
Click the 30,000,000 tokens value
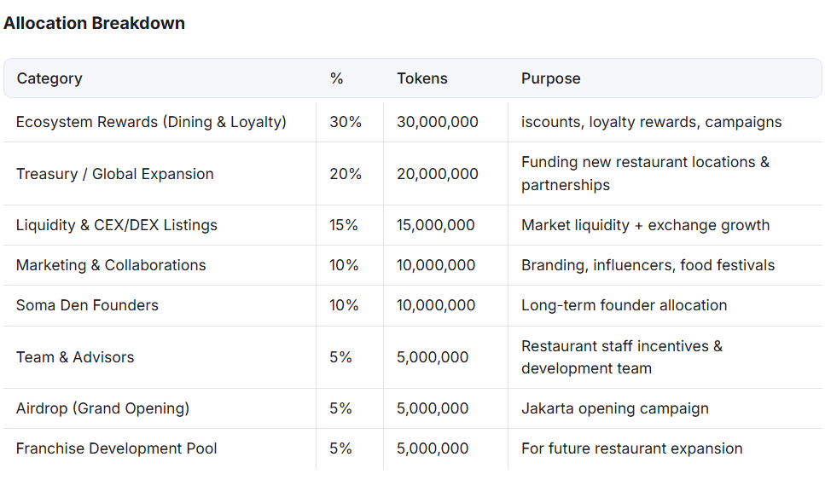tap(437, 122)
